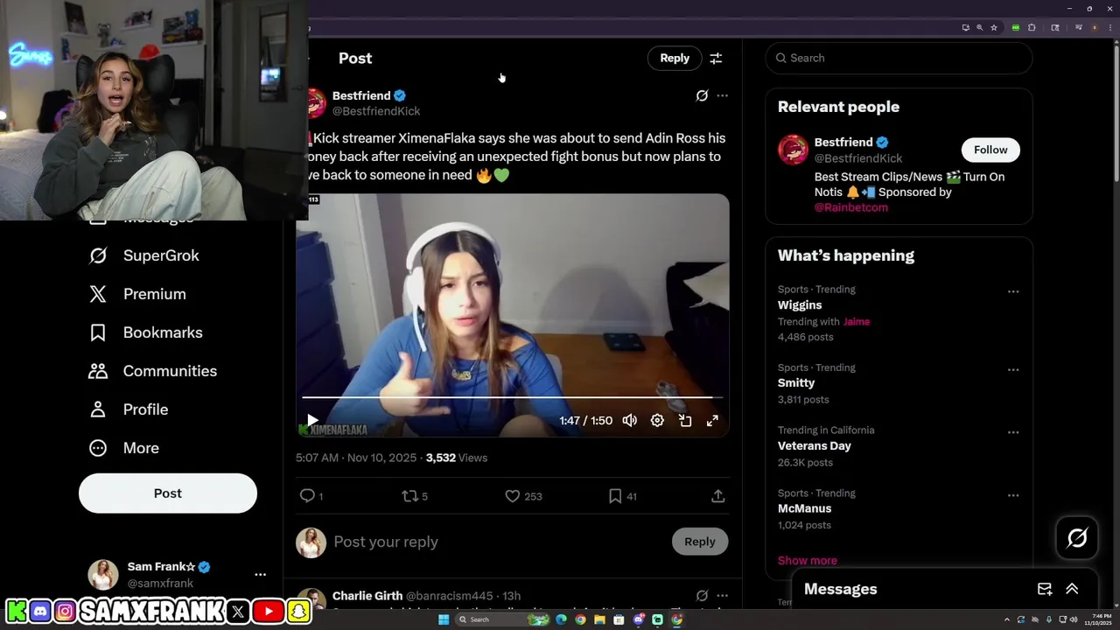1120x630 pixels.
Task: Click the gray Reply submit button
Action: (700, 542)
